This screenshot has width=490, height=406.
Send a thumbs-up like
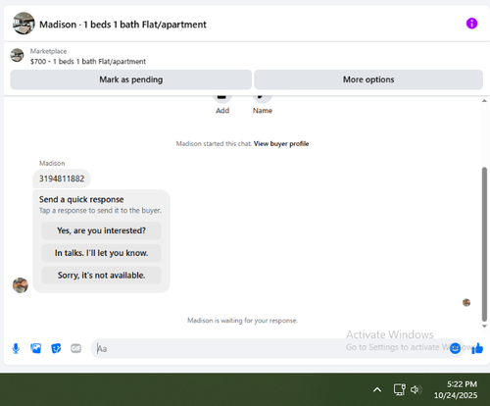click(477, 348)
